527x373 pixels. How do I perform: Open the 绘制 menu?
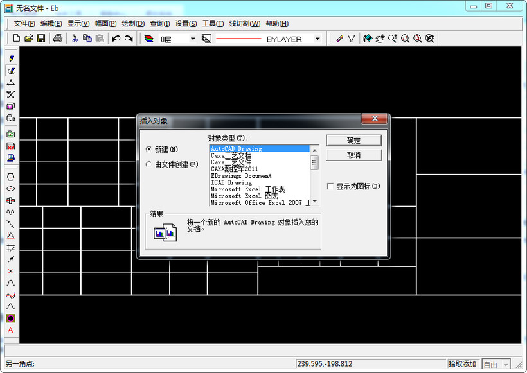[x=133, y=24]
